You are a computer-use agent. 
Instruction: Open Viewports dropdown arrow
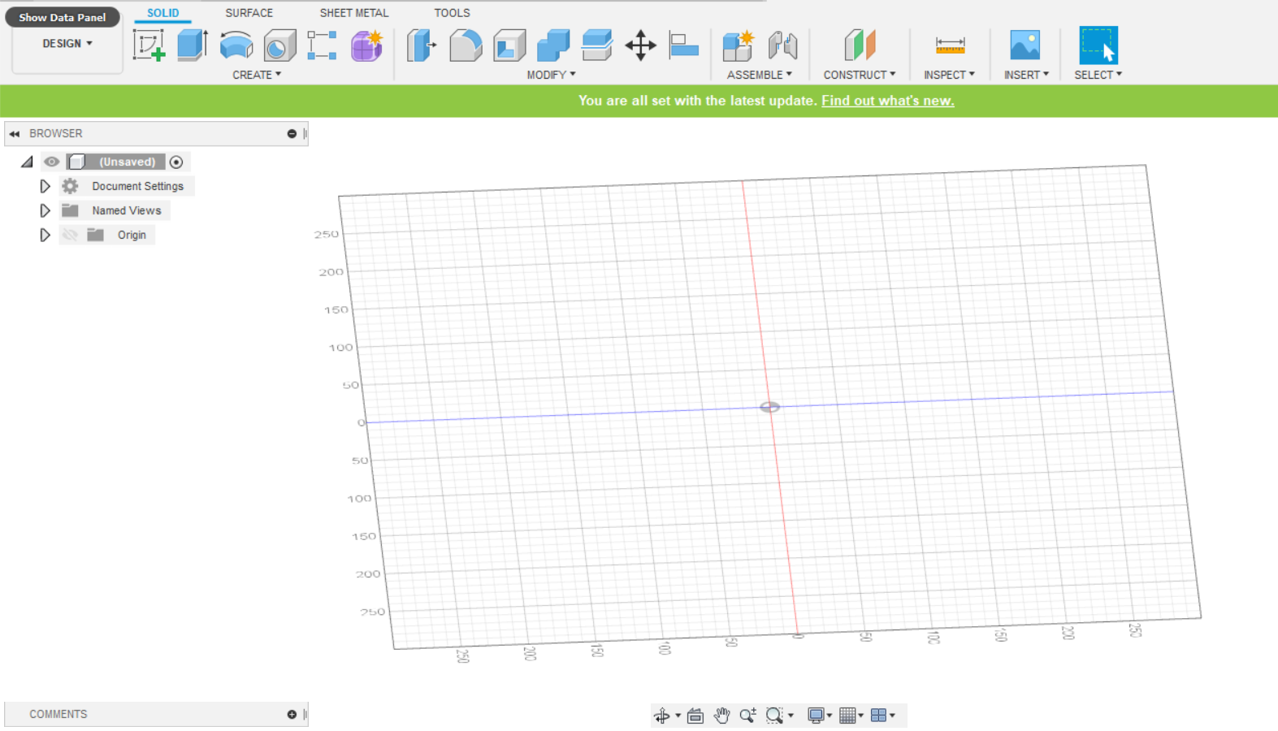point(892,716)
